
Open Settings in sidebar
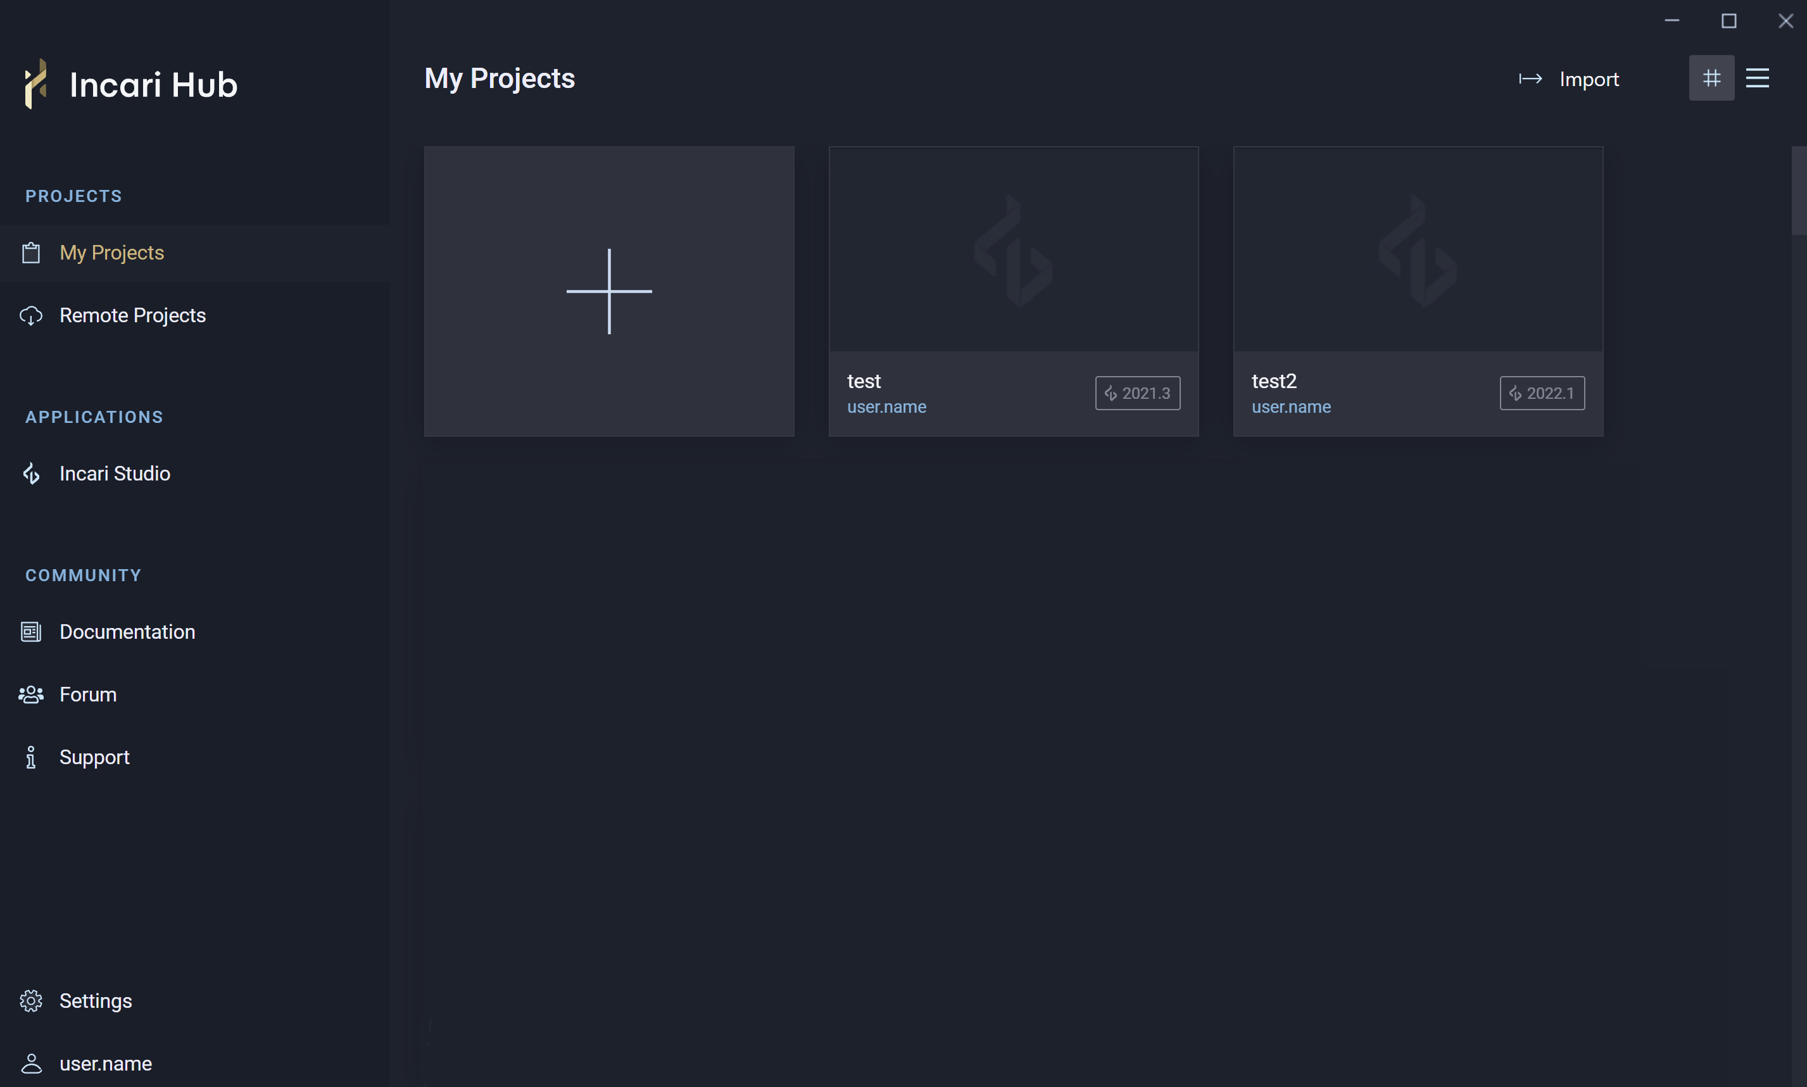click(x=195, y=1002)
